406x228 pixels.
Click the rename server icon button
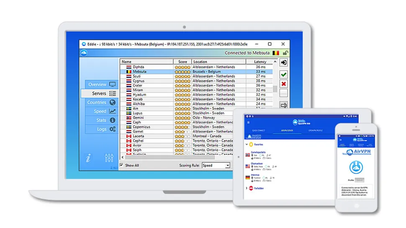pyautogui.click(x=283, y=105)
